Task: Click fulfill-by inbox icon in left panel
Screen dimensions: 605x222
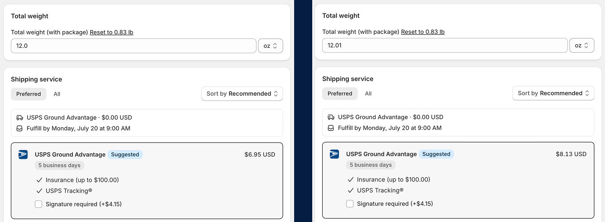Action: 19,128
